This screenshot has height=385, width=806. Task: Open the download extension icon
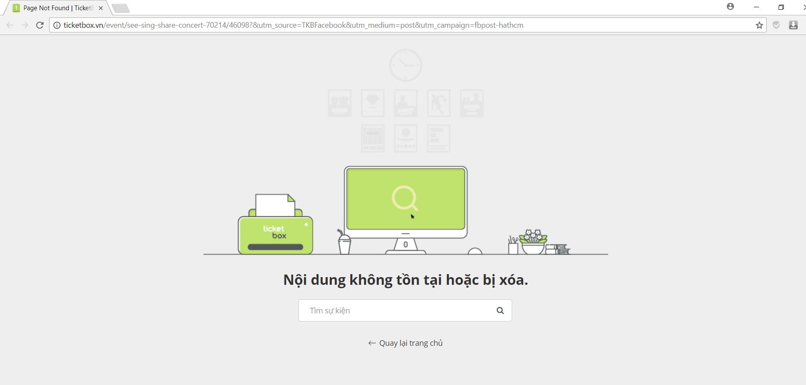point(793,25)
